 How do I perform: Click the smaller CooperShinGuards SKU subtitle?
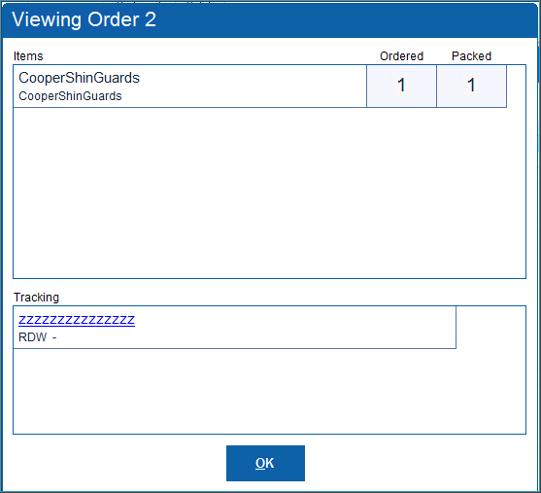click(x=70, y=96)
